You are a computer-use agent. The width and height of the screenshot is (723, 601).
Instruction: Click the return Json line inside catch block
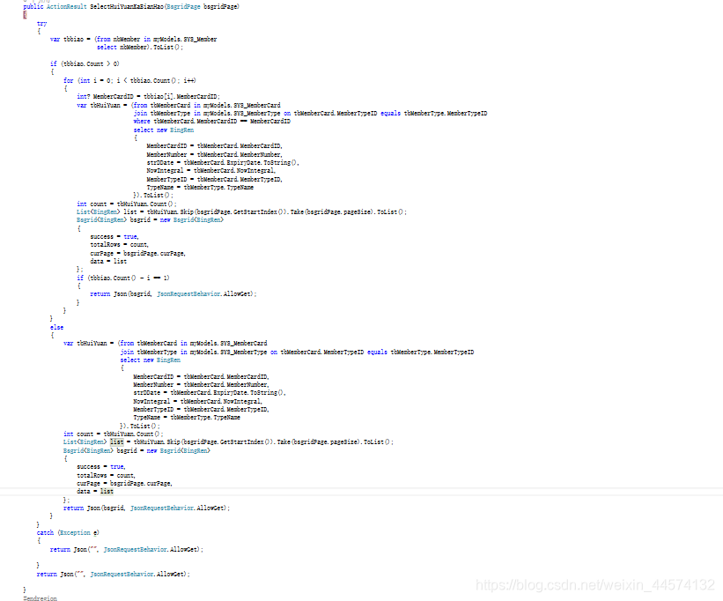coord(126,549)
